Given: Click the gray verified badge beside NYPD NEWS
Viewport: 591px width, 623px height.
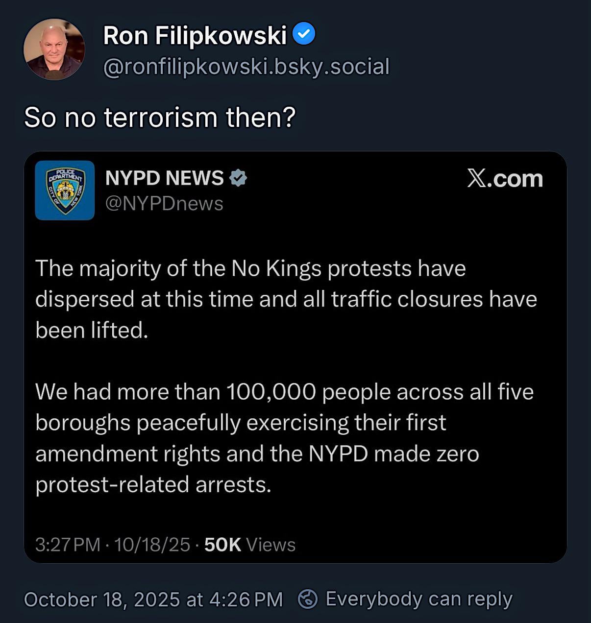Looking at the screenshot, I should [x=238, y=178].
